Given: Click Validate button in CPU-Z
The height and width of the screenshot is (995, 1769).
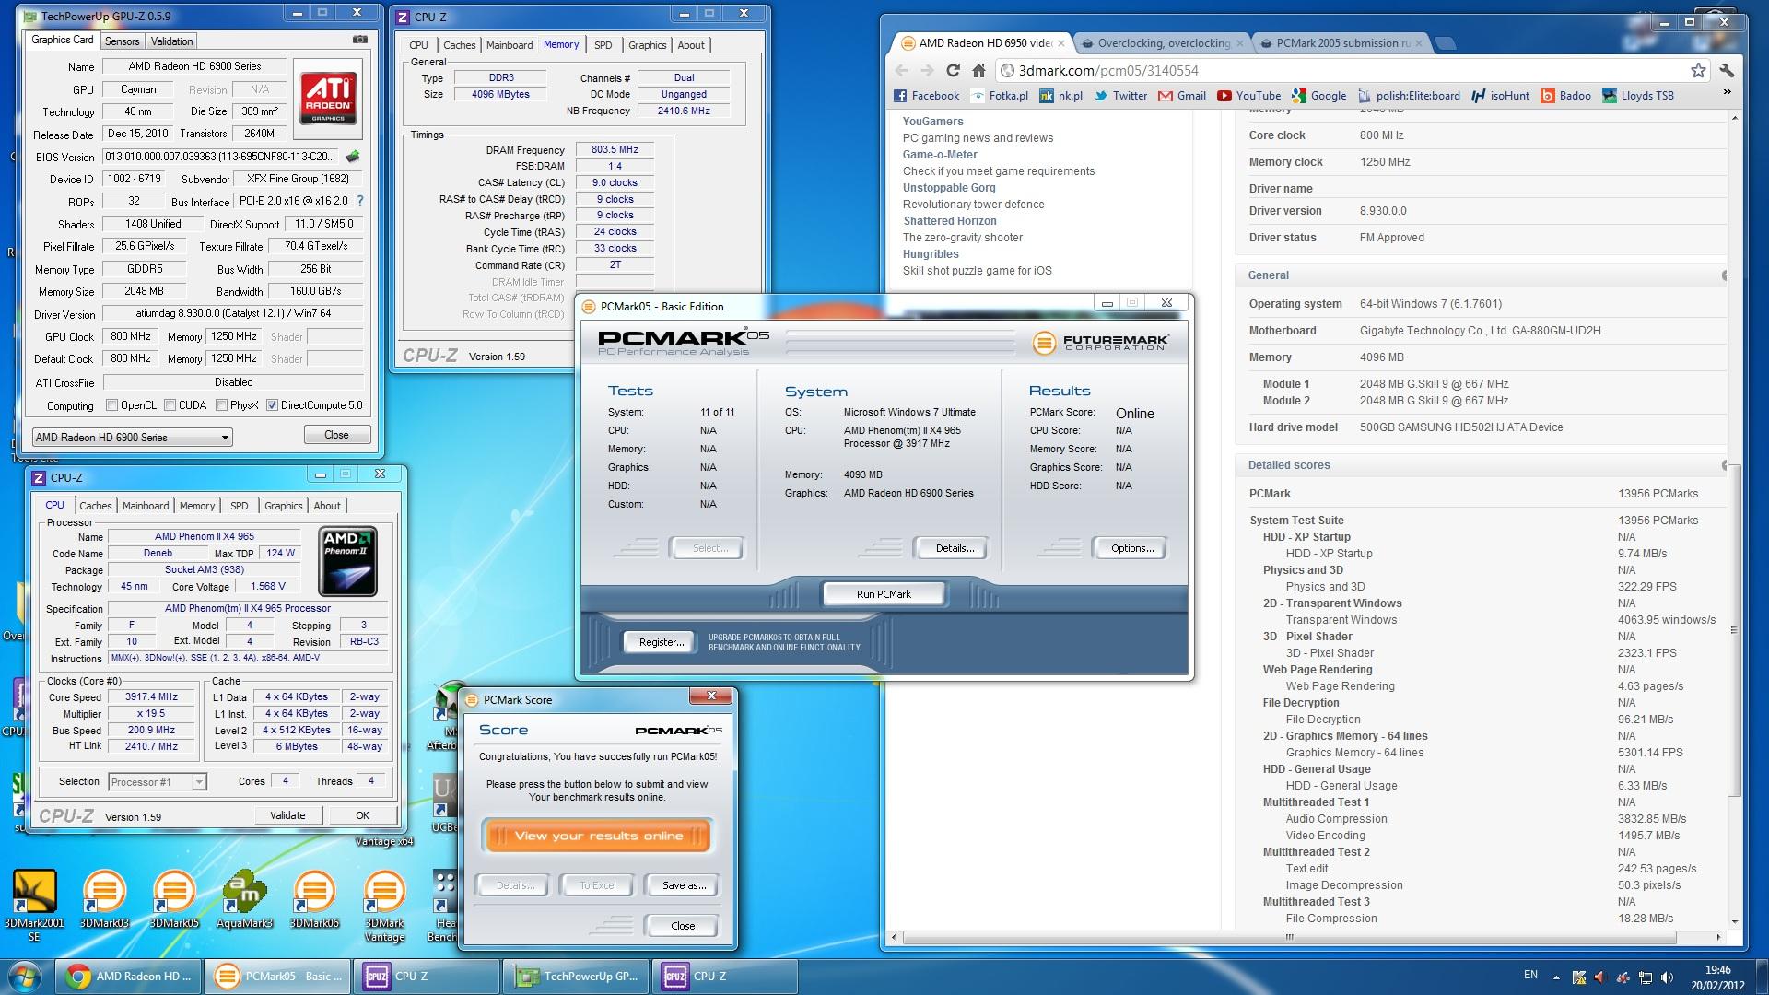Looking at the screenshot, I should coord(287,815).
